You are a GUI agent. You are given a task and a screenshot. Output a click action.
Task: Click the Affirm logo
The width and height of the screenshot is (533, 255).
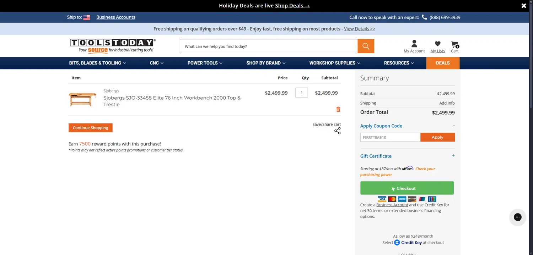click(x=408, y=168)
